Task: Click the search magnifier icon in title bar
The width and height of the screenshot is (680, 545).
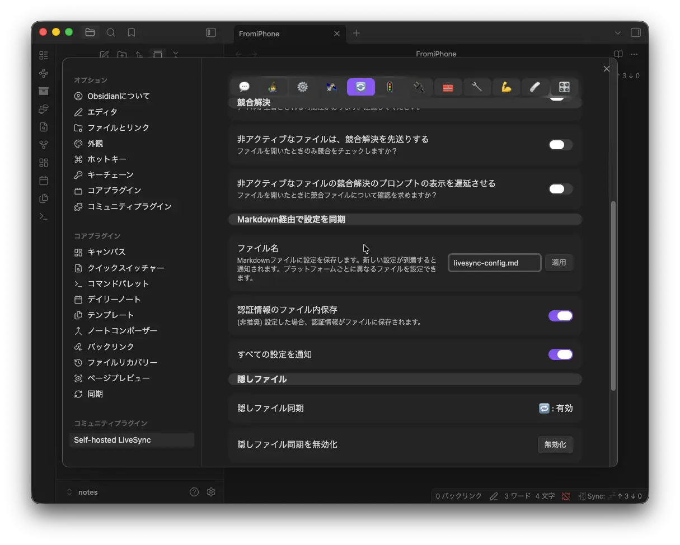Action: 111,32
